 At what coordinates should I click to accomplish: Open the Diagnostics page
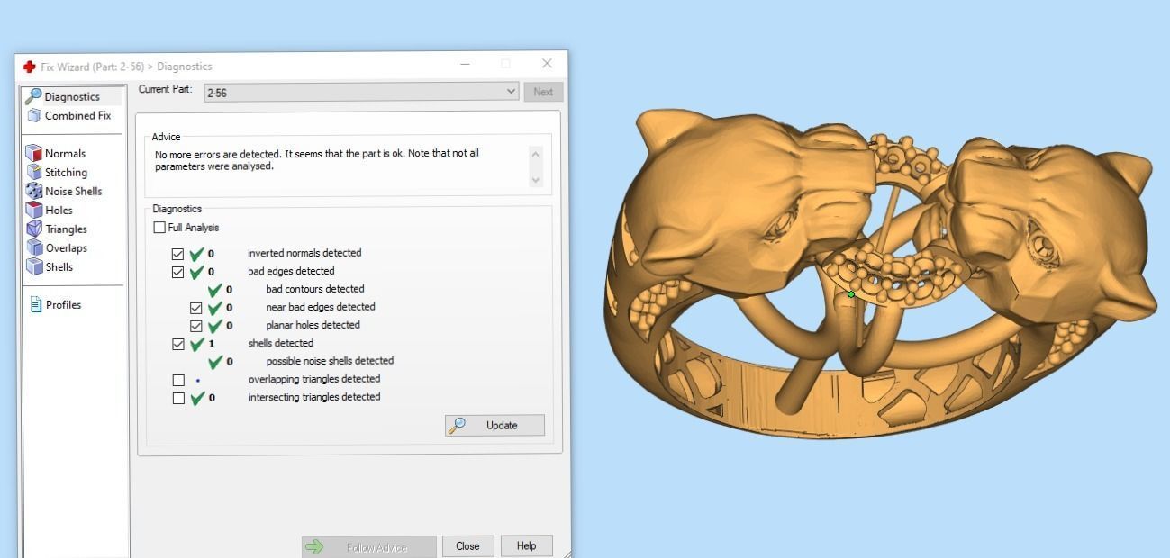tap(72, 96)
